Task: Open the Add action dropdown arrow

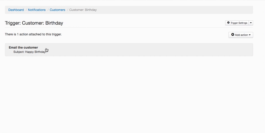Action: click(x=250, y=35)
